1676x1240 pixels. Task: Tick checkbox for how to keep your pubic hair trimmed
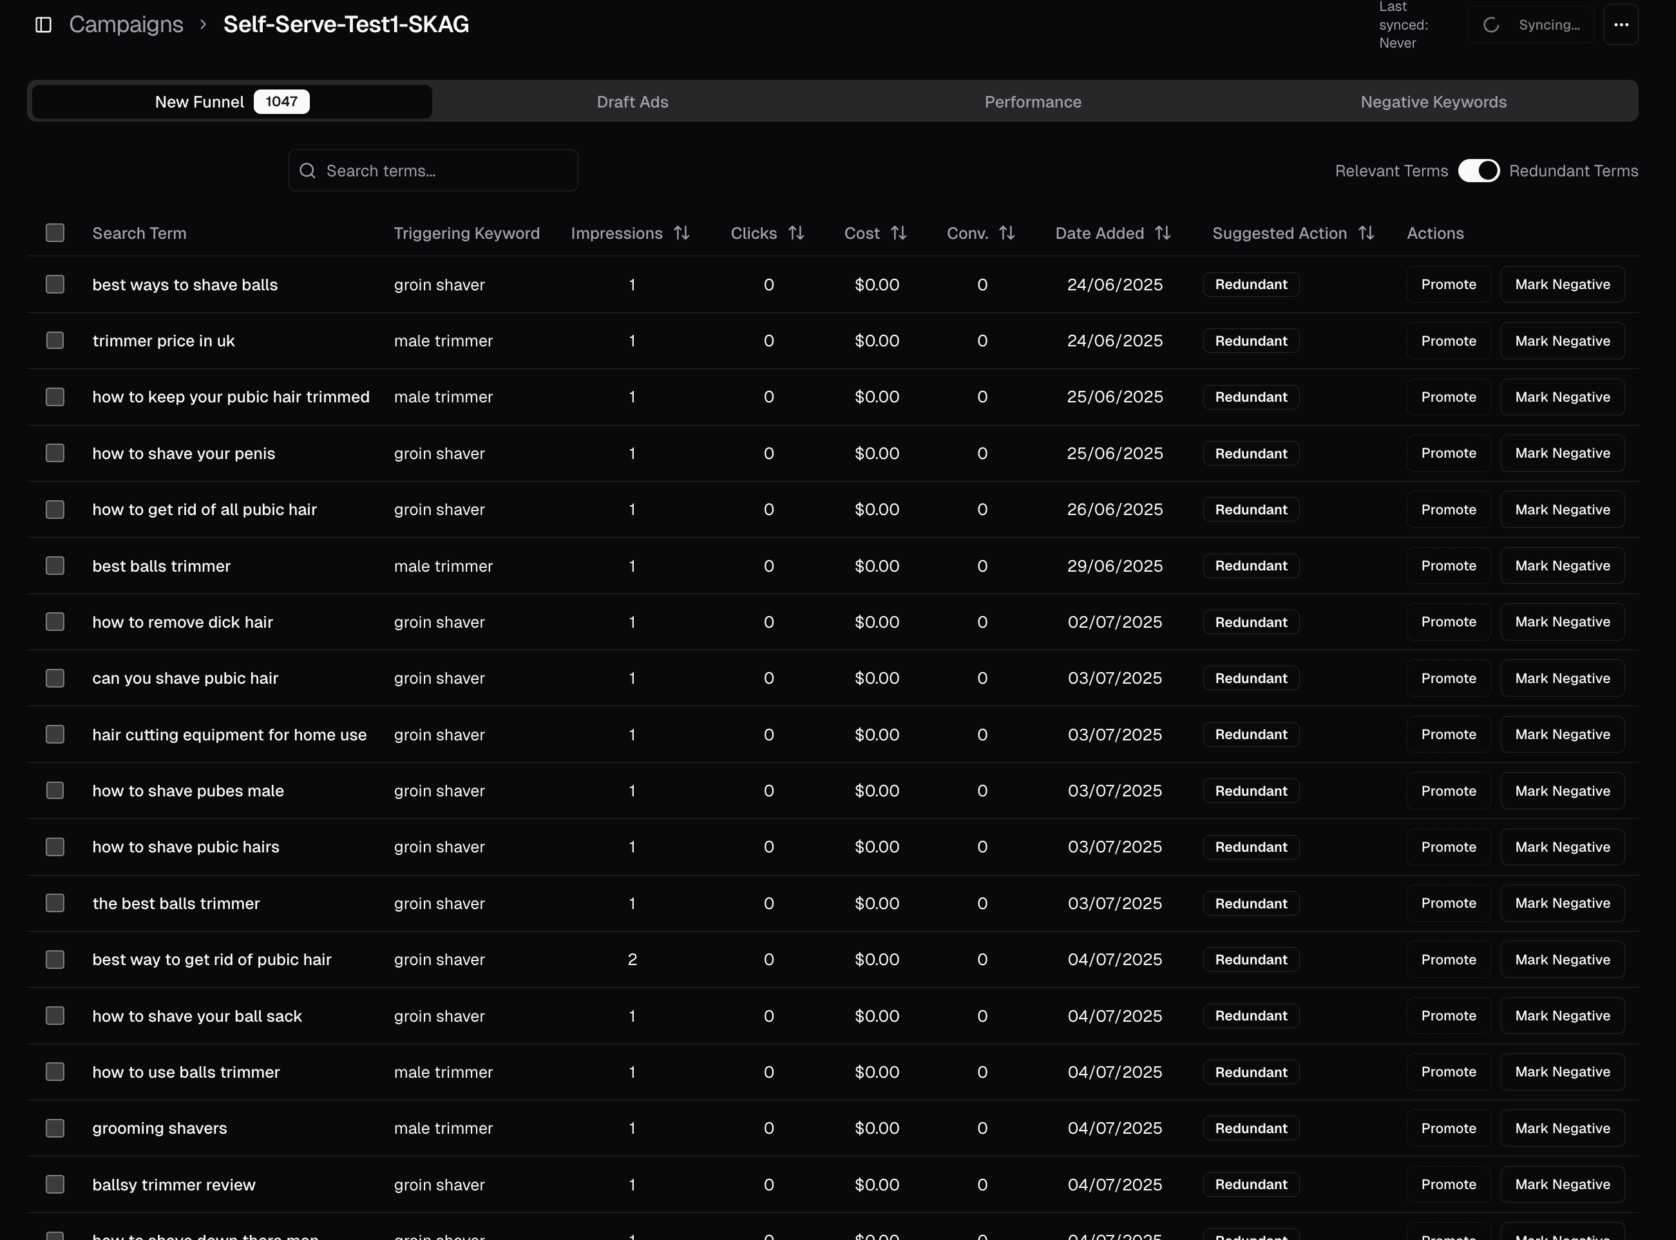click(x=55, y=397)
